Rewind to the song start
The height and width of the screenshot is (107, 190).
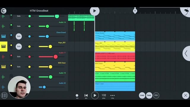(x=86, y=96)
